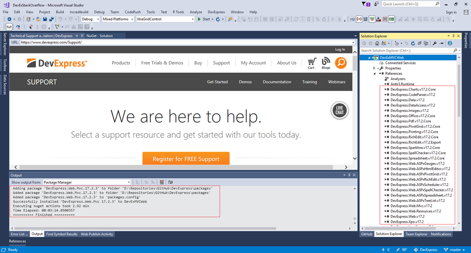Select DevExpress.Xpo.v17.2 reference
Screen dimensions: 471x253
point(407,222)
